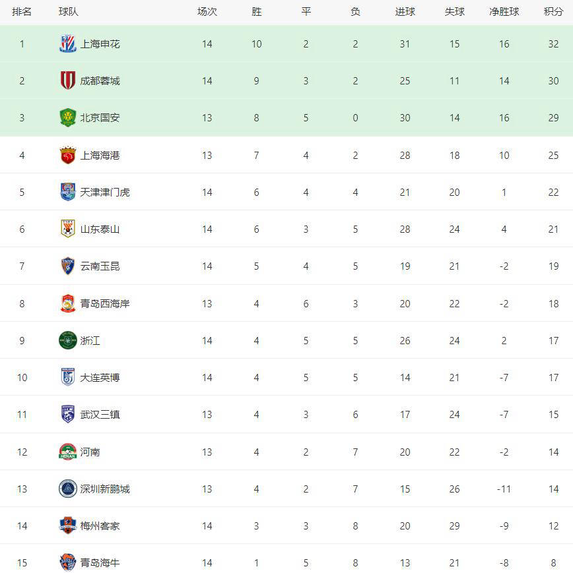Click the Shenzhen Peng City (深圳新鹏城) crest
Image resolution: width=573 pixels, height=573 pixels.
coord(68,489)
